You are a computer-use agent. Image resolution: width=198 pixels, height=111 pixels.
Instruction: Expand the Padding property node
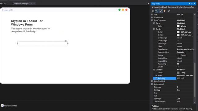pyautogui.click(x=156, y=78)
